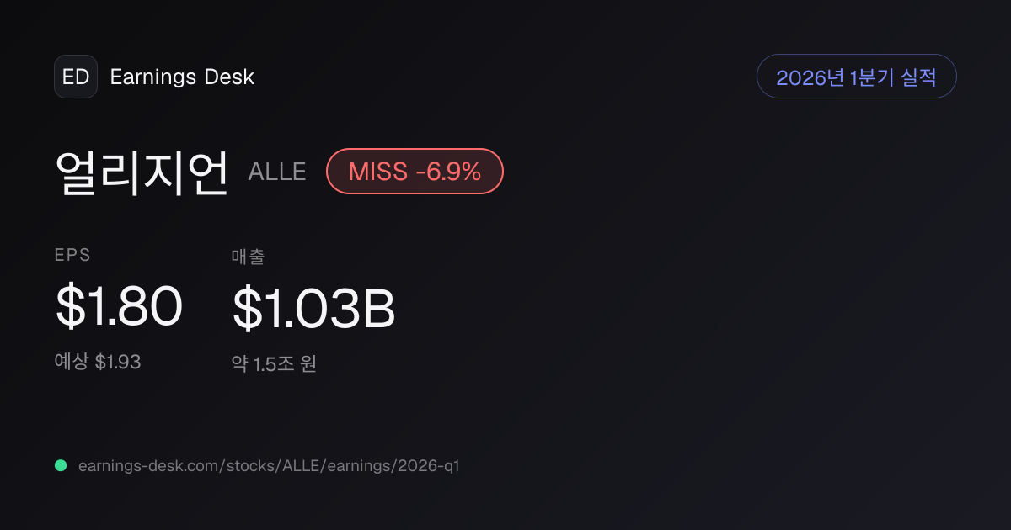
Task: Click the $1.80 EPS value
Action: pos(119,306)
